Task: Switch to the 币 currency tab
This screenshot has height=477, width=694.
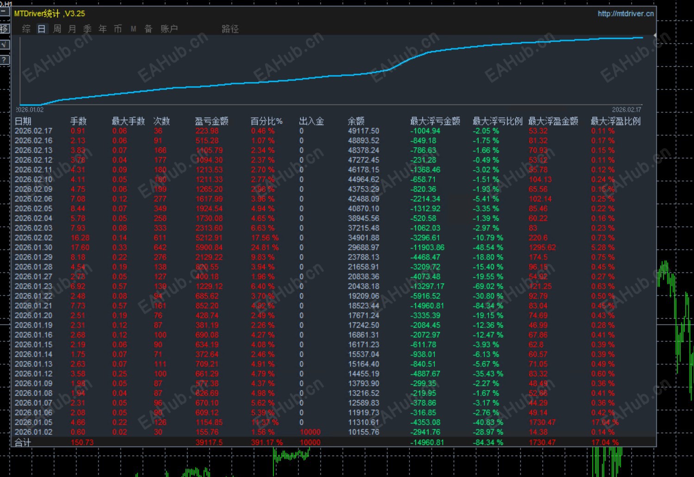Action: pyautogui.click(x=118, y=29)
